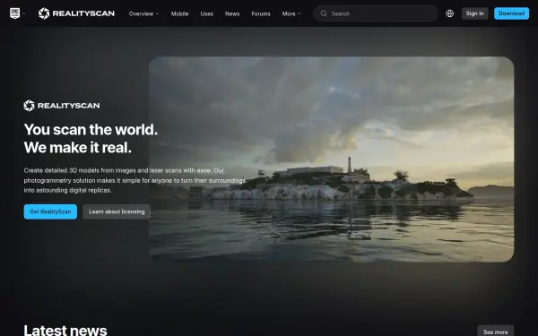Screen dimensions: 538x336
Task: Go to the Uses page
Action: pos(206,13)
